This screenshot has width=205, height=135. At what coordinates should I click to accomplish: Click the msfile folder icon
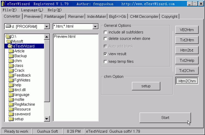click(11, 99)
